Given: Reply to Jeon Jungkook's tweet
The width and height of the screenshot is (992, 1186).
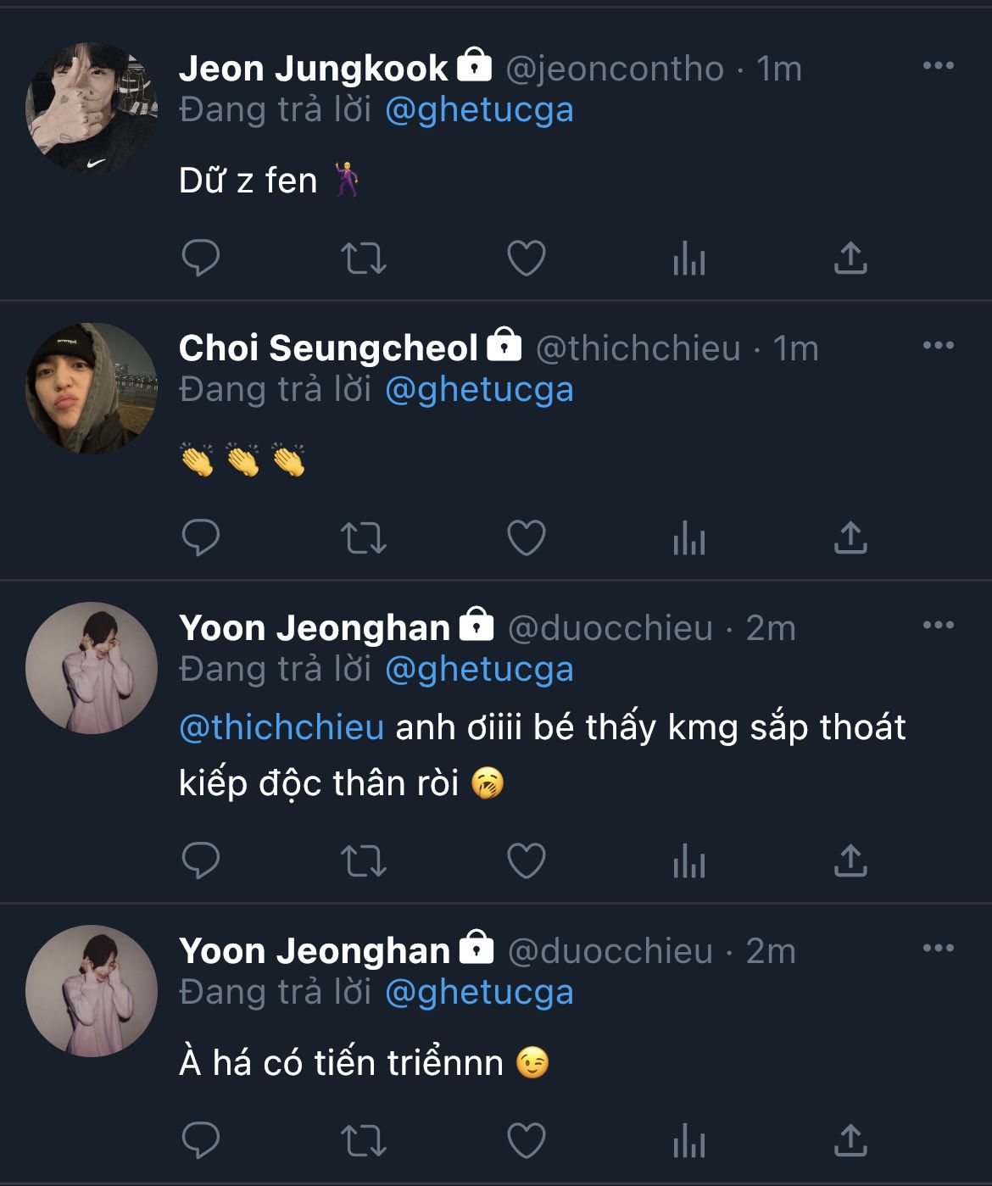Looking at the screenshot, I should (201, 259).
